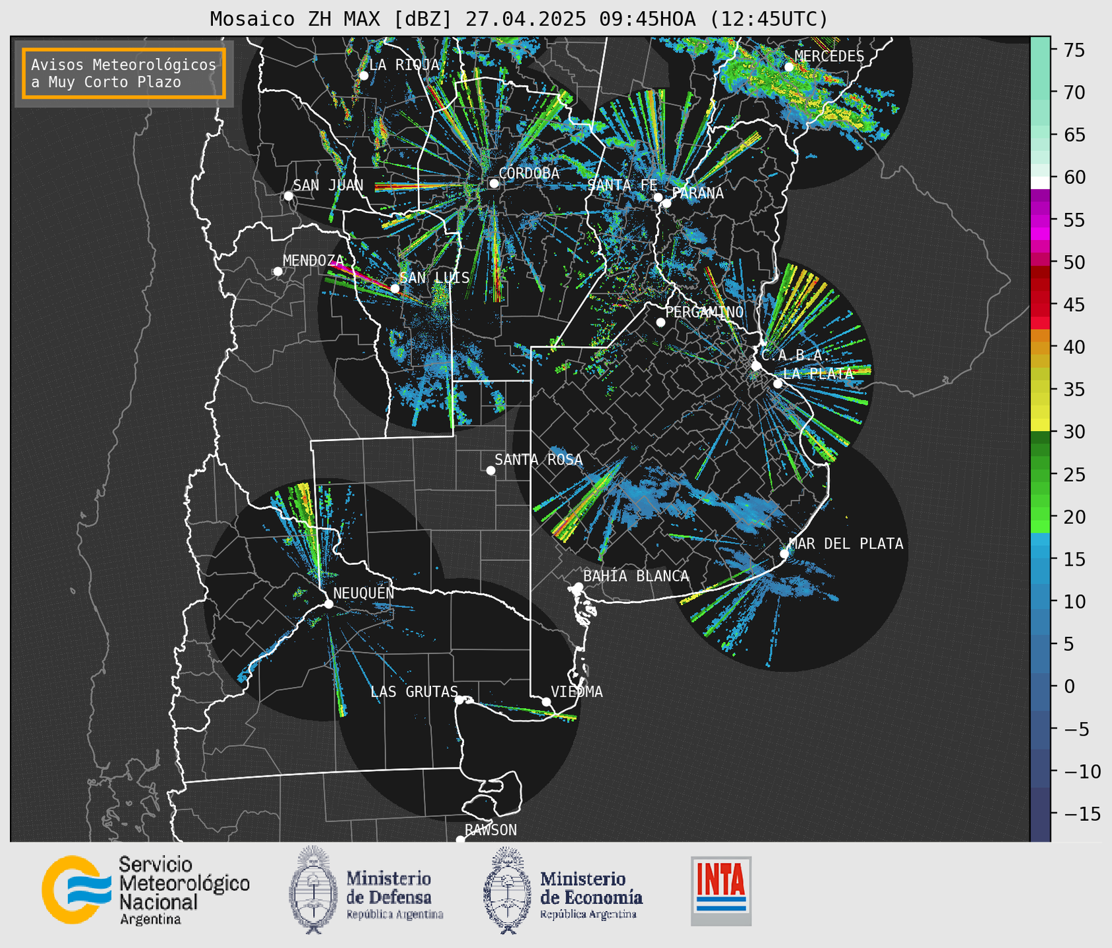The width and height of the screenshot is (1112, 948).
Task: Click the La Plata city marker dot
Action: coord(778,384)
